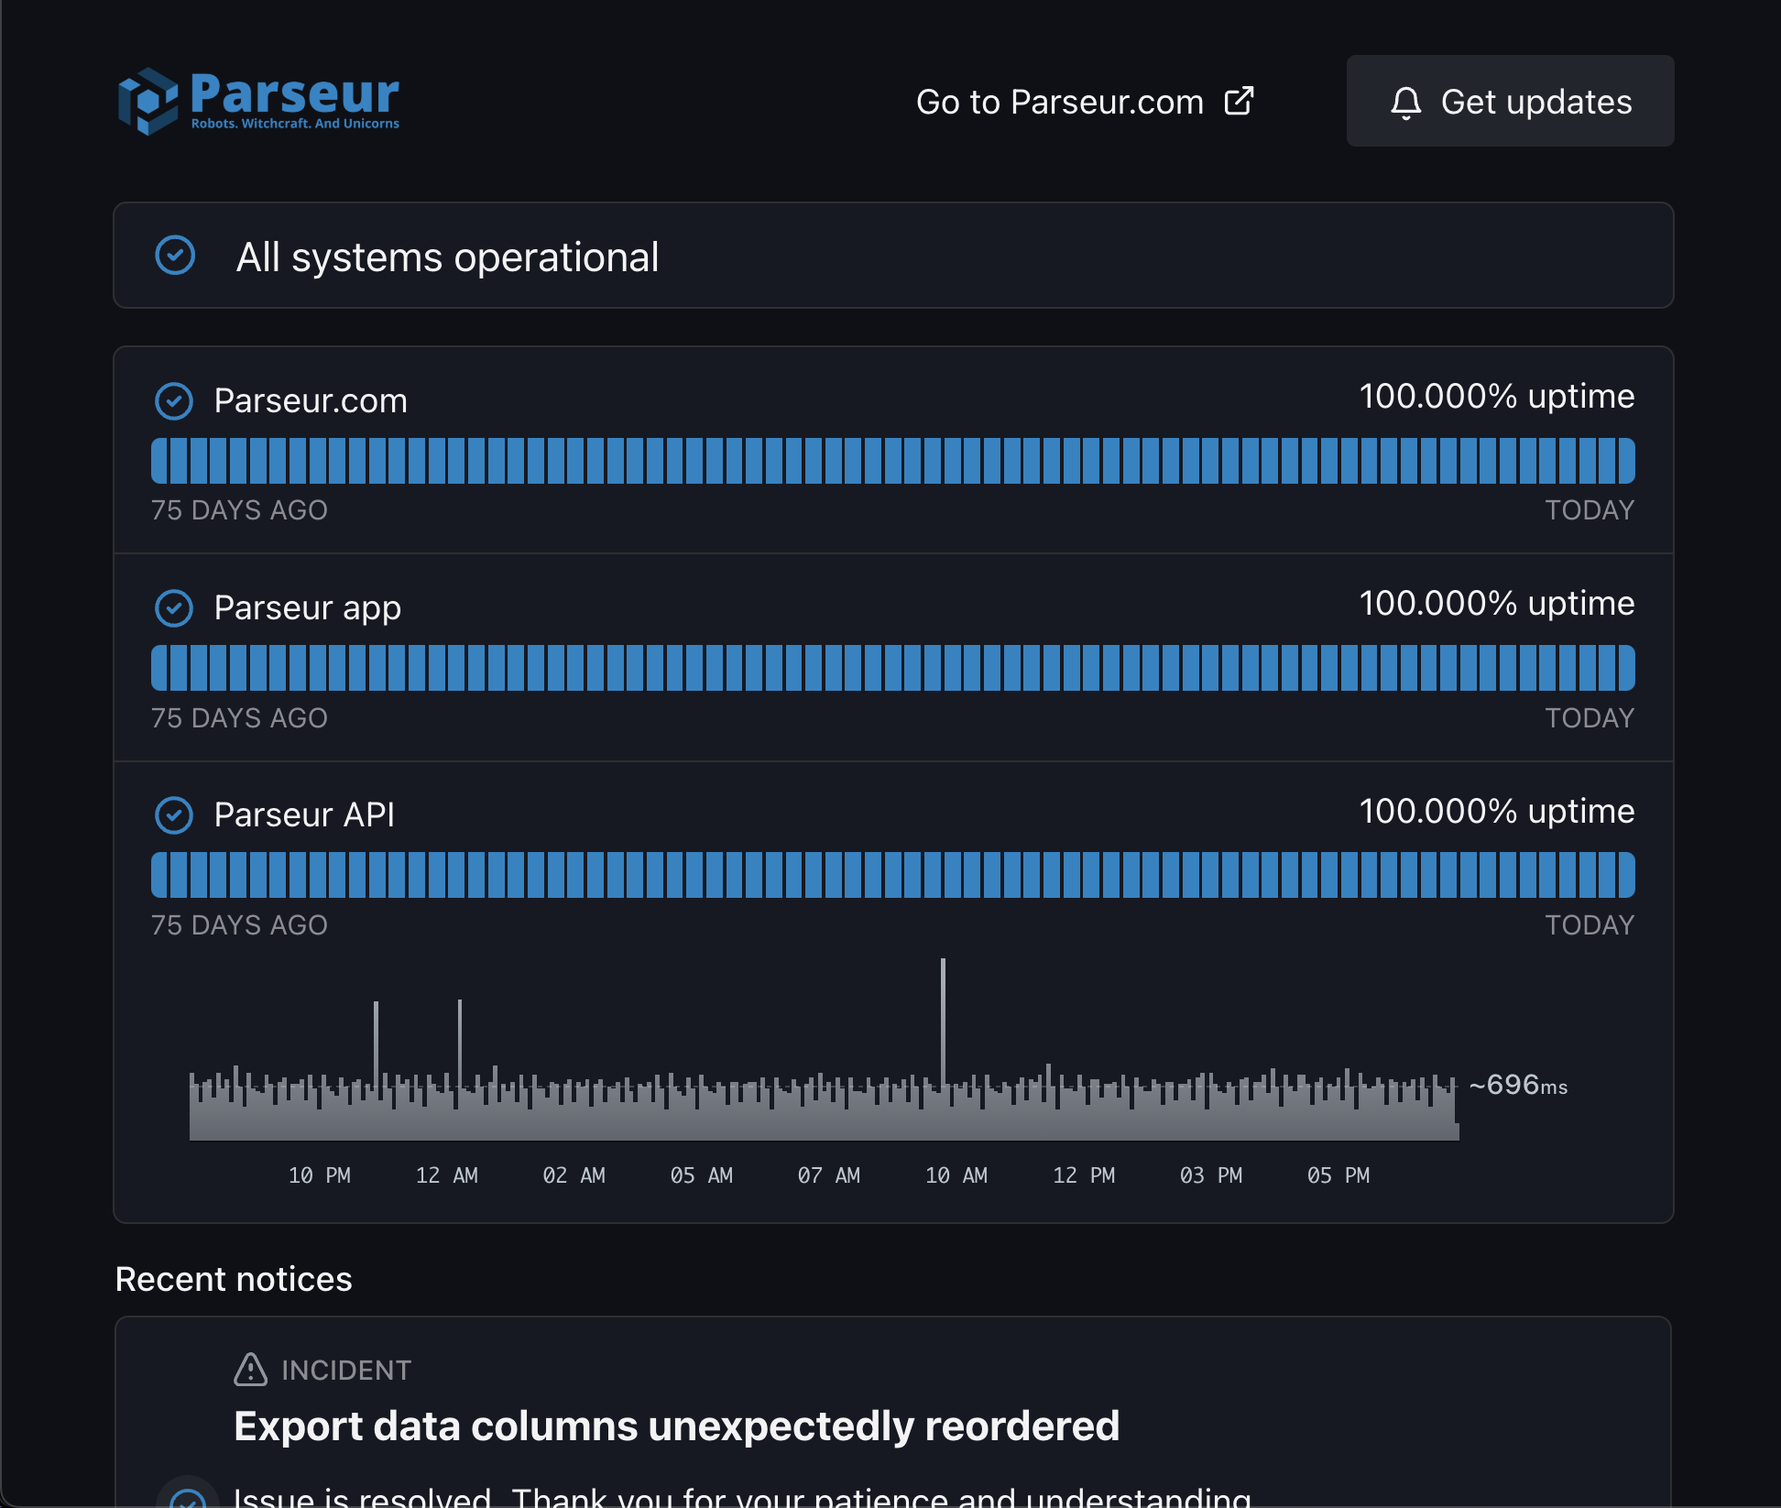
Task: Click the 05 PM axis label
Action: [x=1338, y=1175]
